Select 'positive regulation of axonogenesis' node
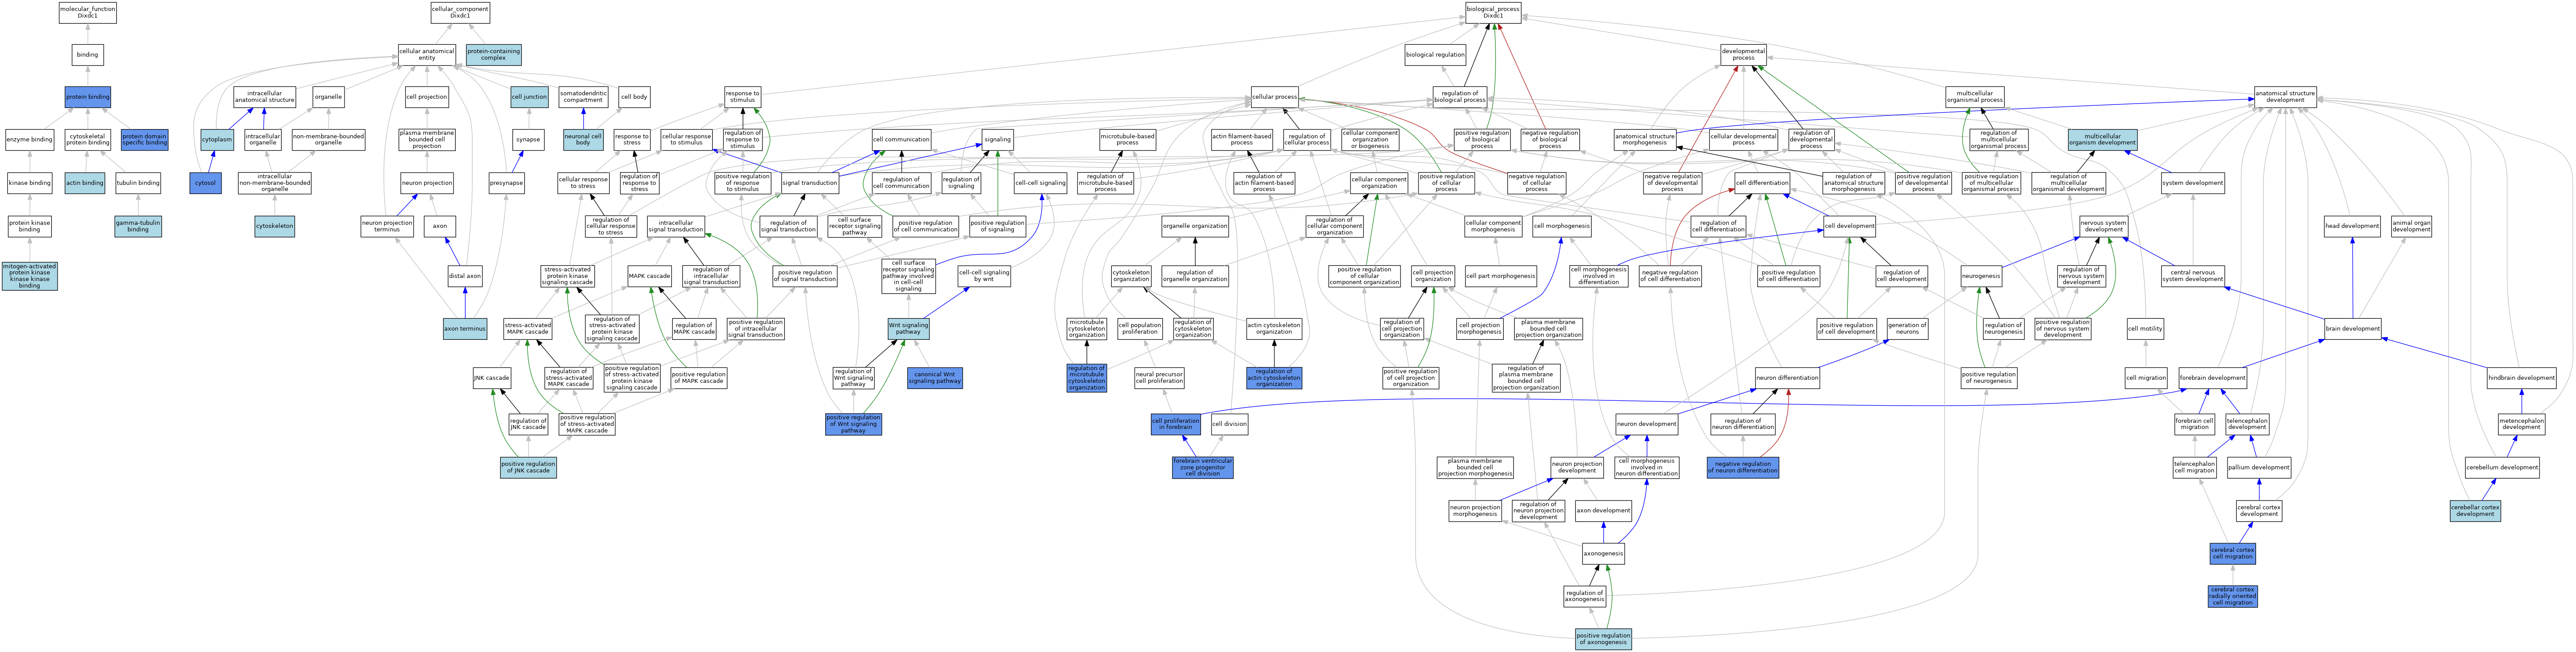Viewport: 2576px width, 652px height. 1603,639
